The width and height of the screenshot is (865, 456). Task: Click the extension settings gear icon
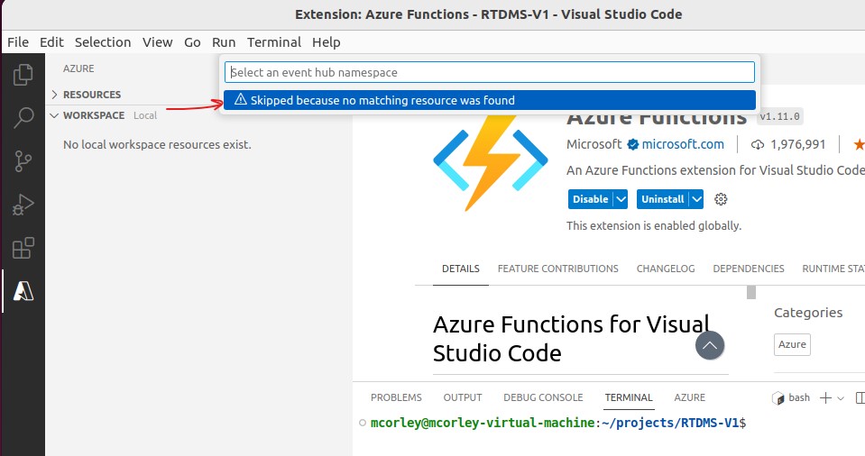pyautogui.click(x=721, y=199)
